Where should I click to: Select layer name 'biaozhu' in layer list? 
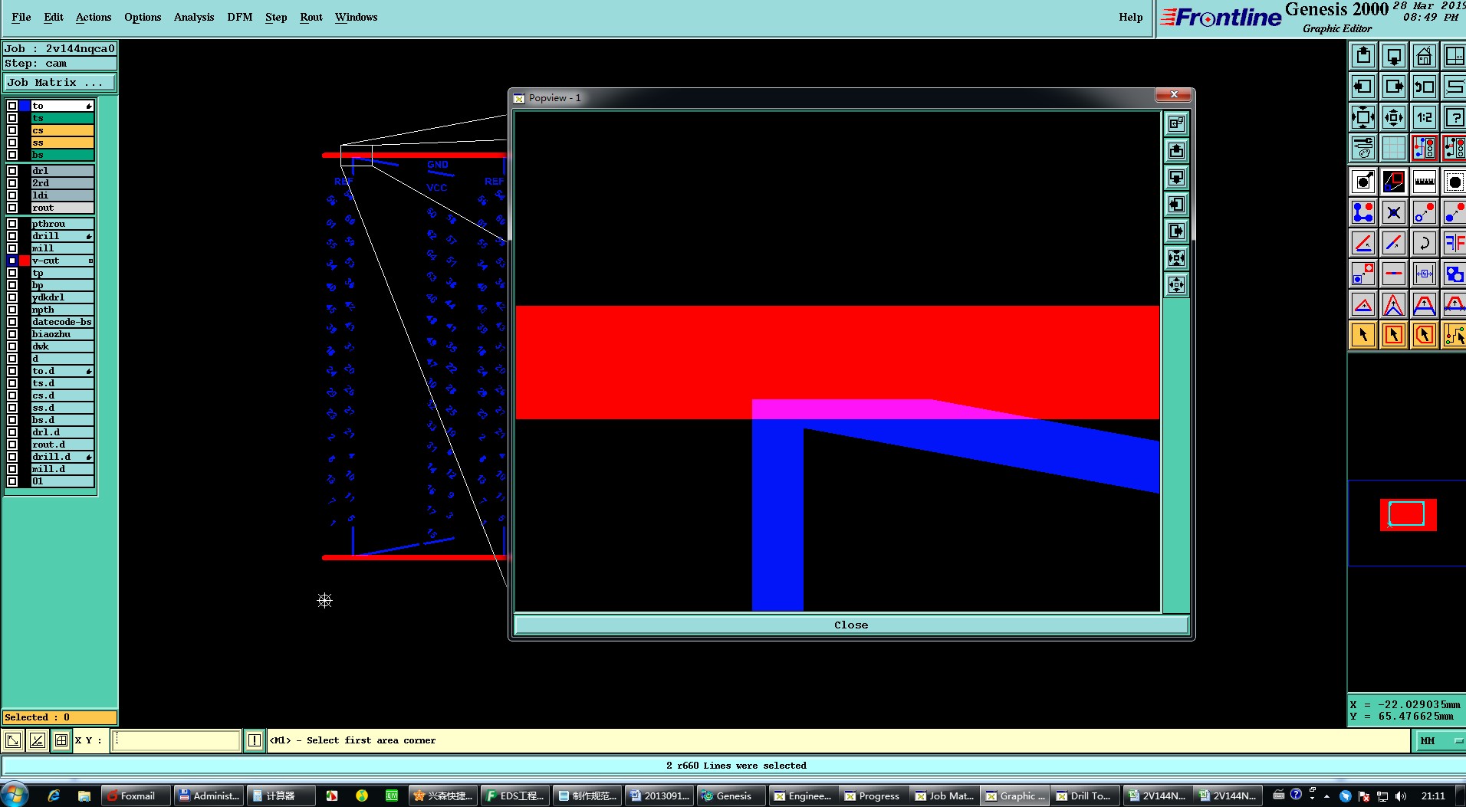tap(62, 334)
